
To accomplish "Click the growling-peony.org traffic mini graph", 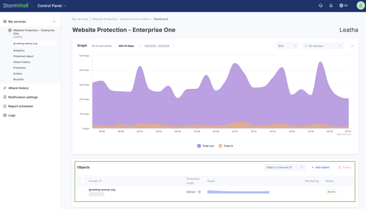I will 238,192.
